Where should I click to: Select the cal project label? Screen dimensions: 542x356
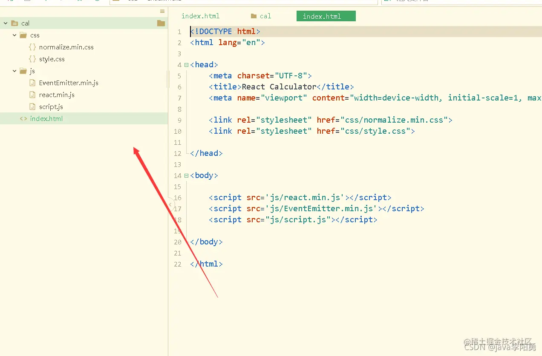[25, 23]
